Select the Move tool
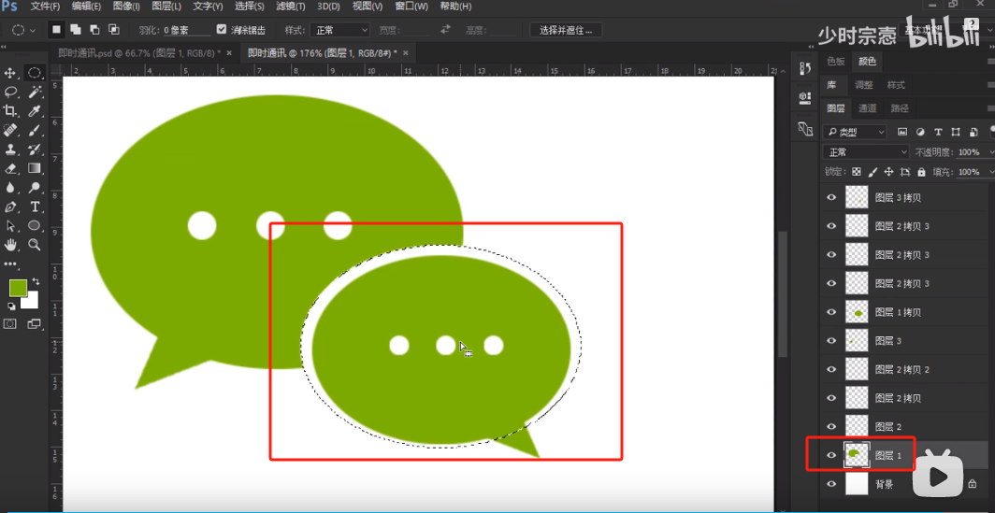Viewport: 995px width, 513px height. point(11,73)
